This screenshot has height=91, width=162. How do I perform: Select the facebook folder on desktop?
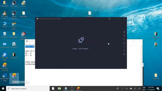click(156, 76)
